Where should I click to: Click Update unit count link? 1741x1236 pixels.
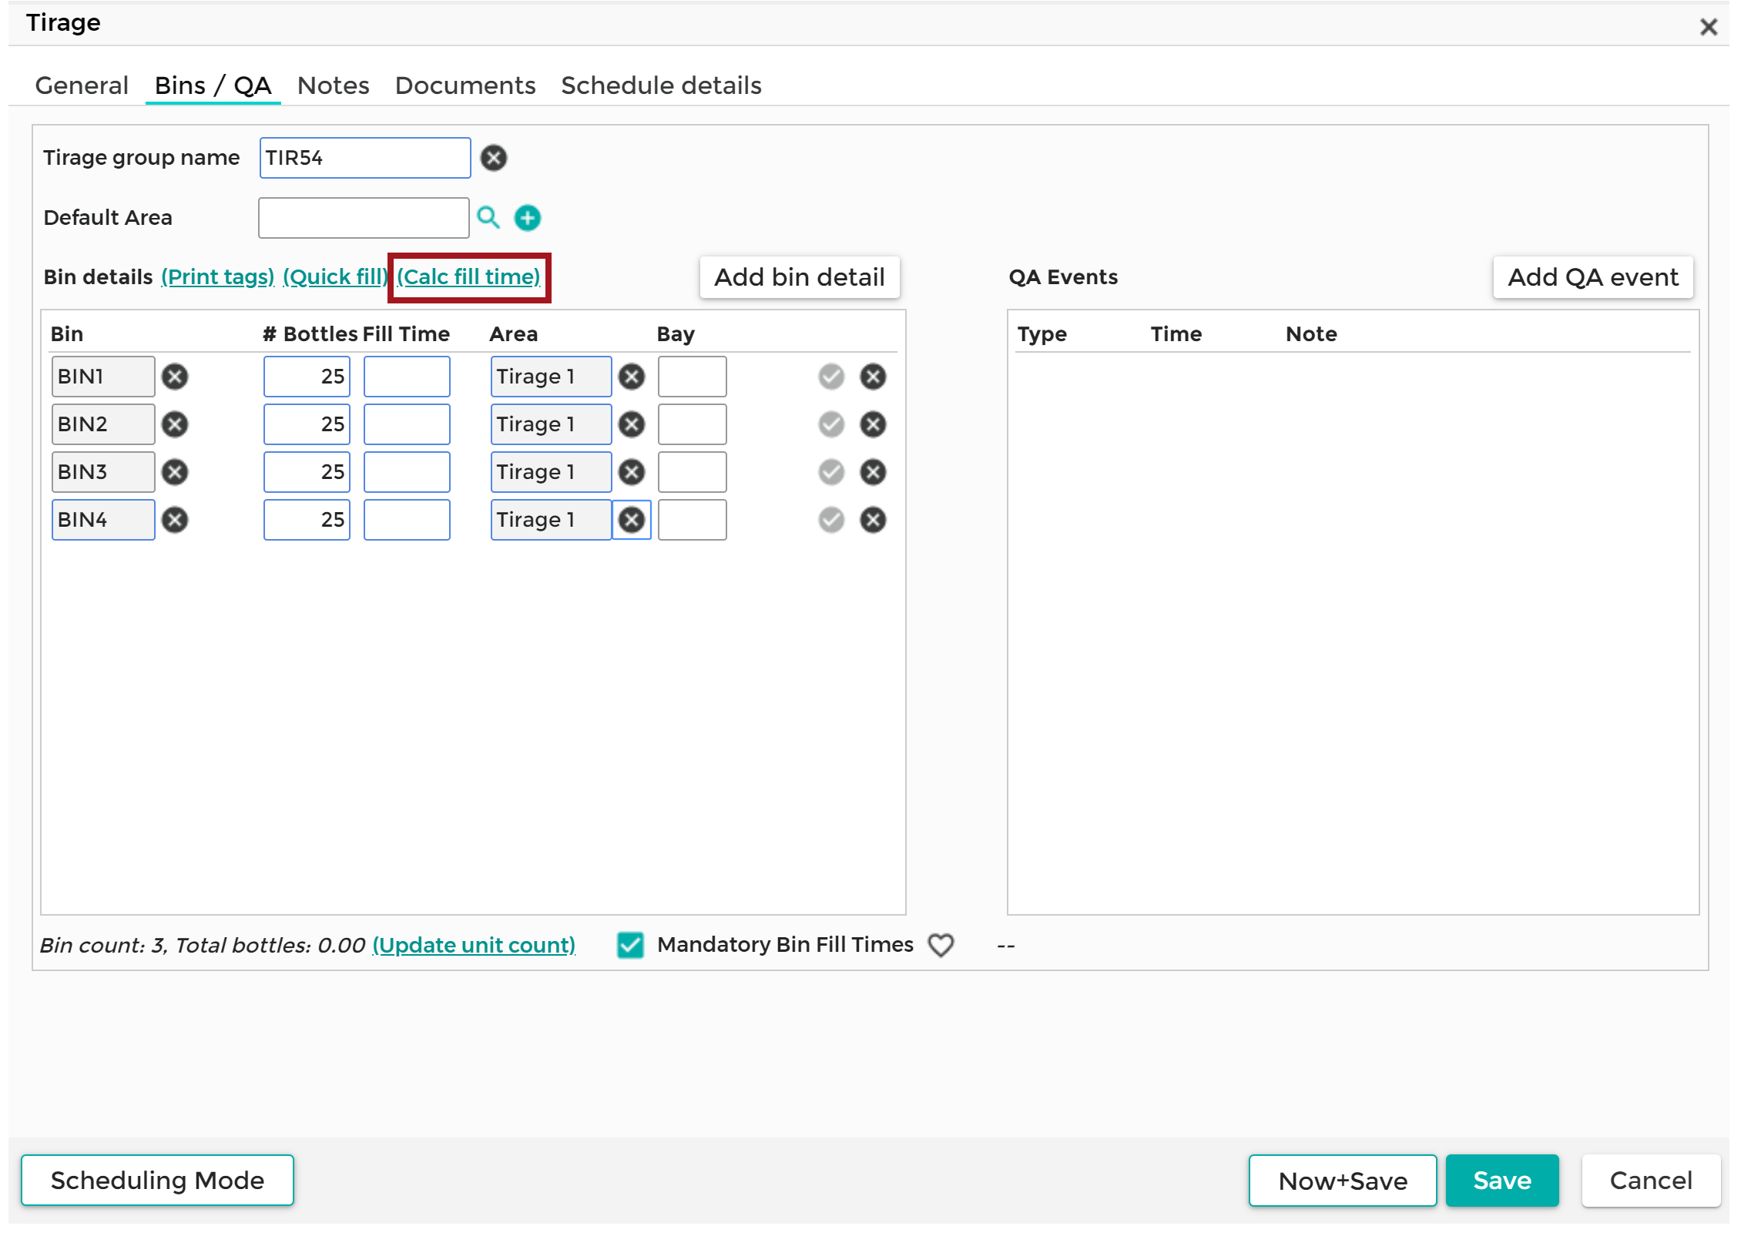[x=474, y=946]
